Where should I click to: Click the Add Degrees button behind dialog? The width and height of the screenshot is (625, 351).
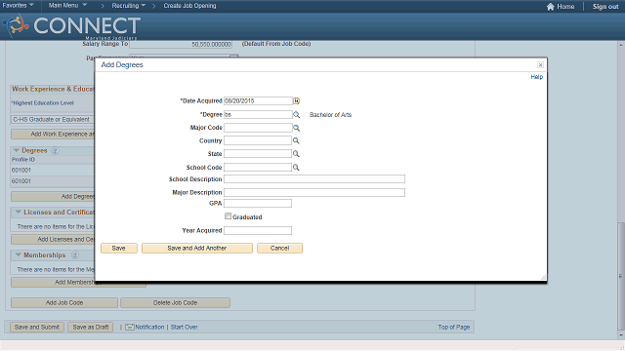[53, 197]
